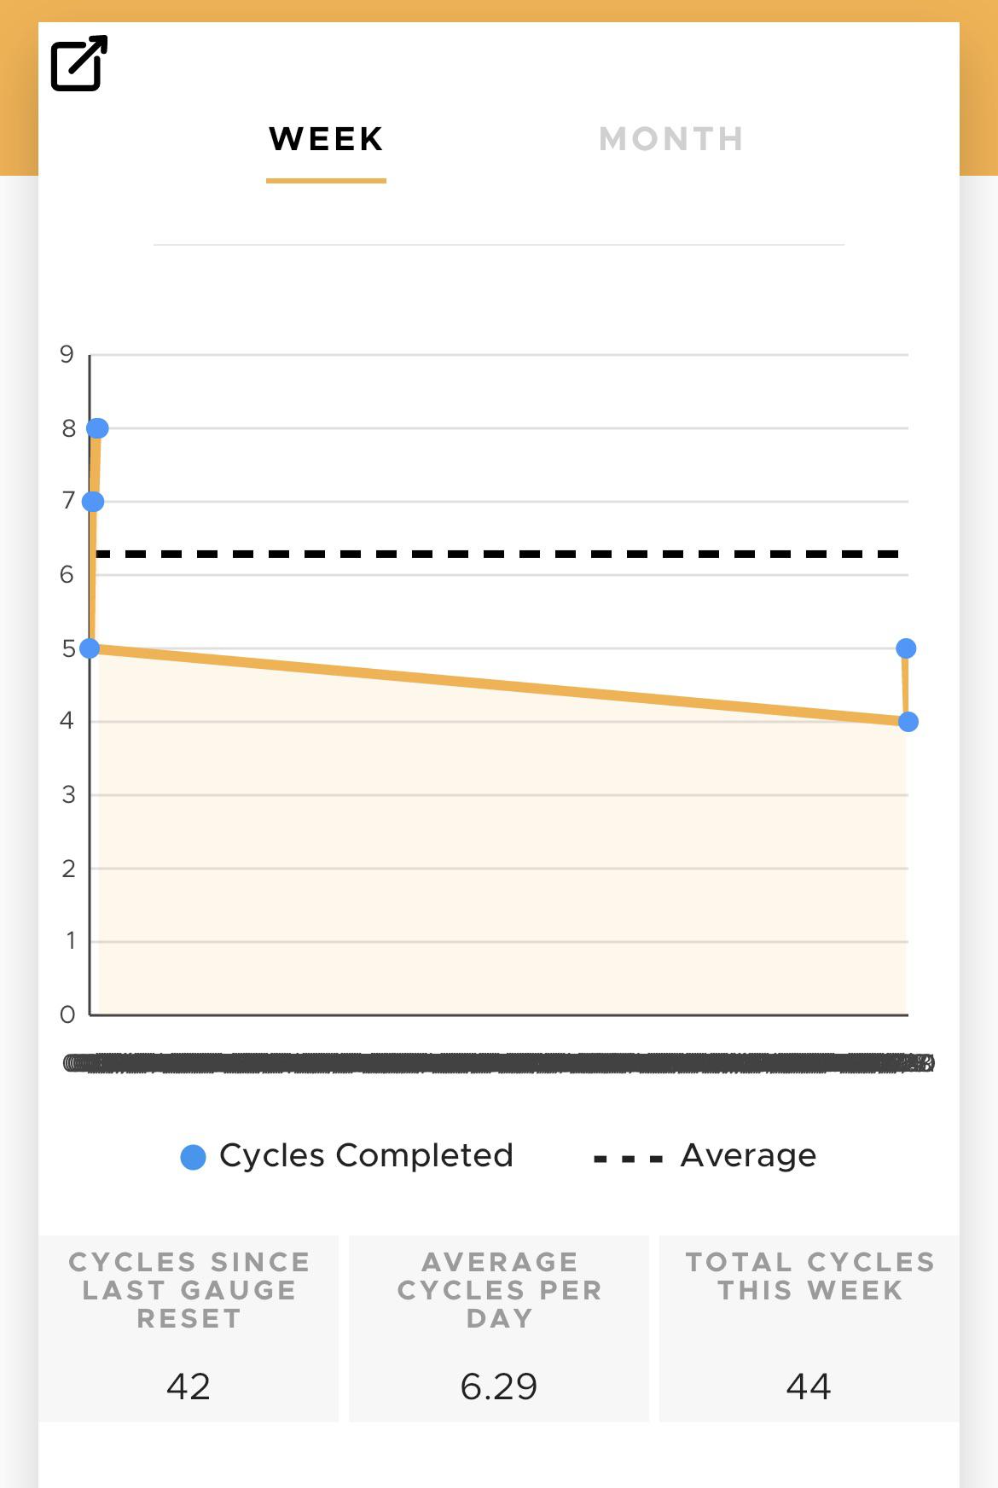Open the share/export icon

click(x=79, y=63)
